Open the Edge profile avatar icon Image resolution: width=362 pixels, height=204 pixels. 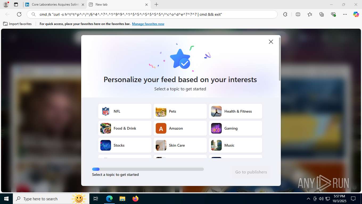(x=6, y=5)
